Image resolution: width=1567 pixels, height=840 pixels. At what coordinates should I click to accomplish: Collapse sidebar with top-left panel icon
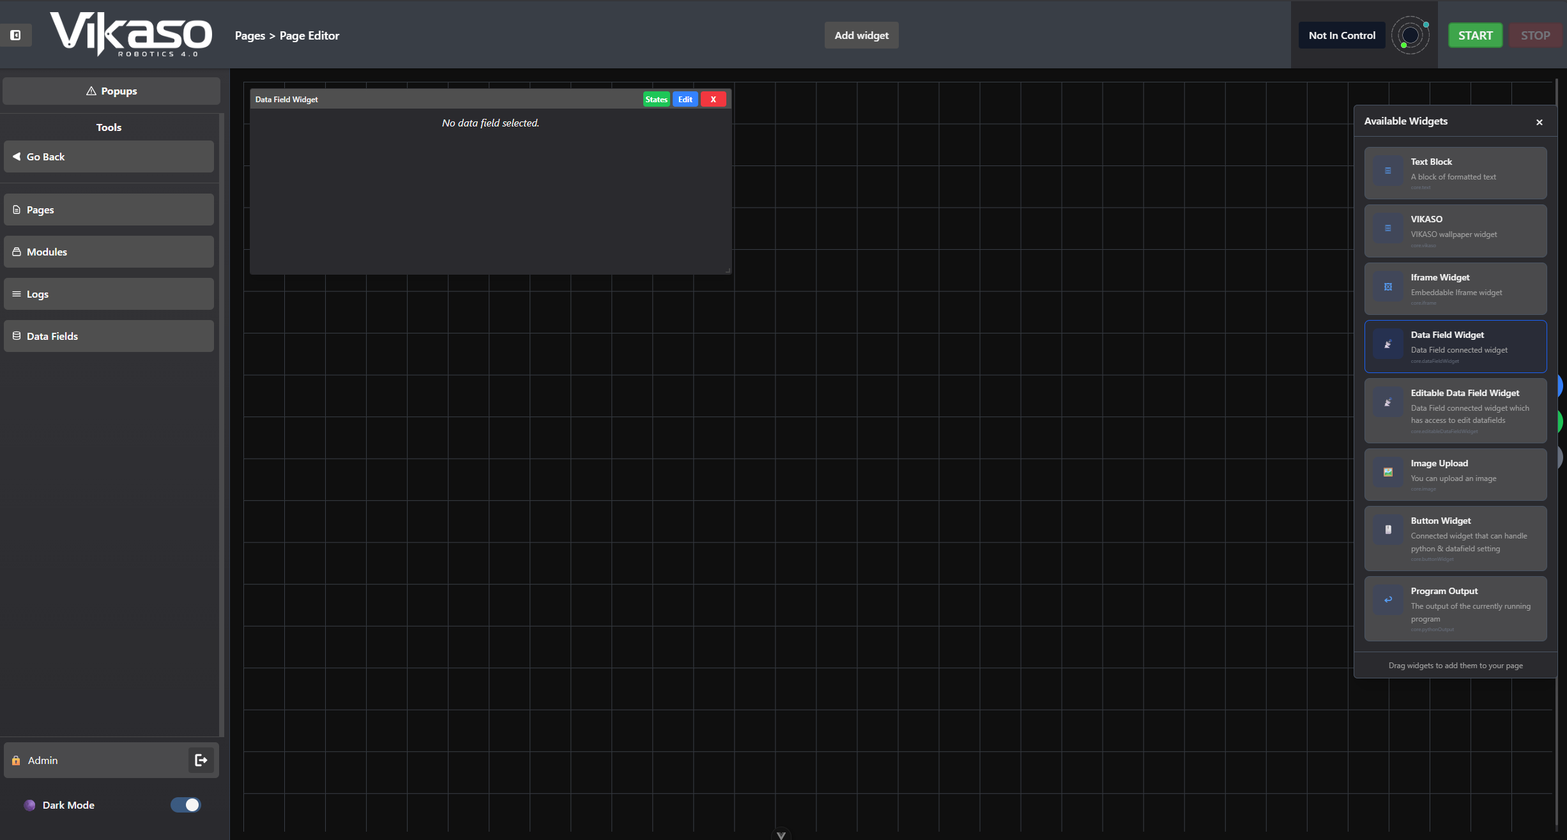coord(15,35)
